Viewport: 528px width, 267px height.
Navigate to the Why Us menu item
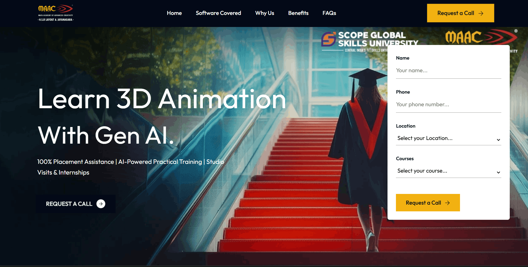[264, 13]
